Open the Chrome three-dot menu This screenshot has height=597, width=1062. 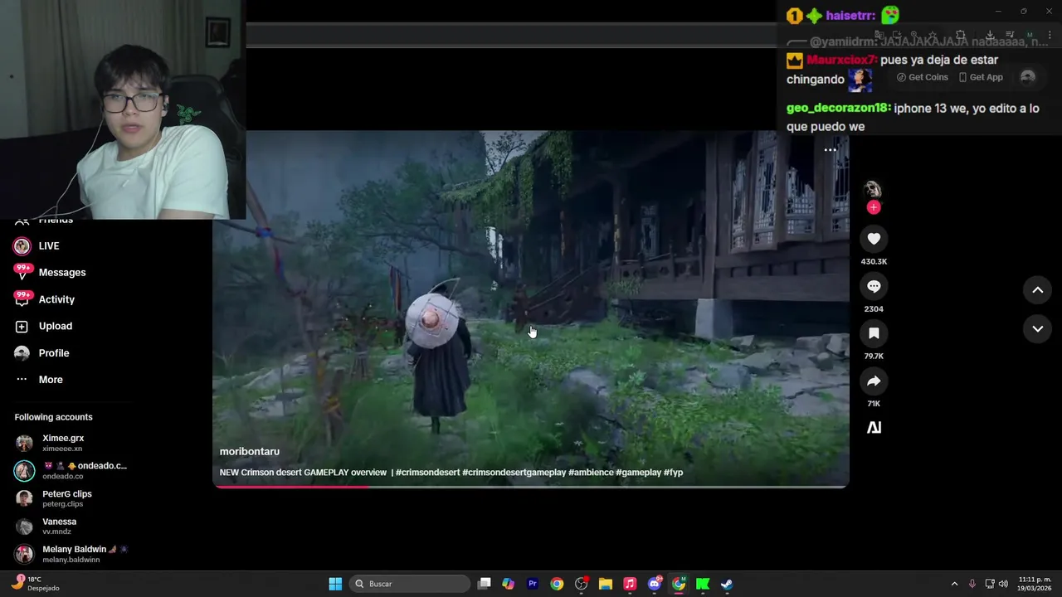pyautogui.click(x=1050, y=35)
